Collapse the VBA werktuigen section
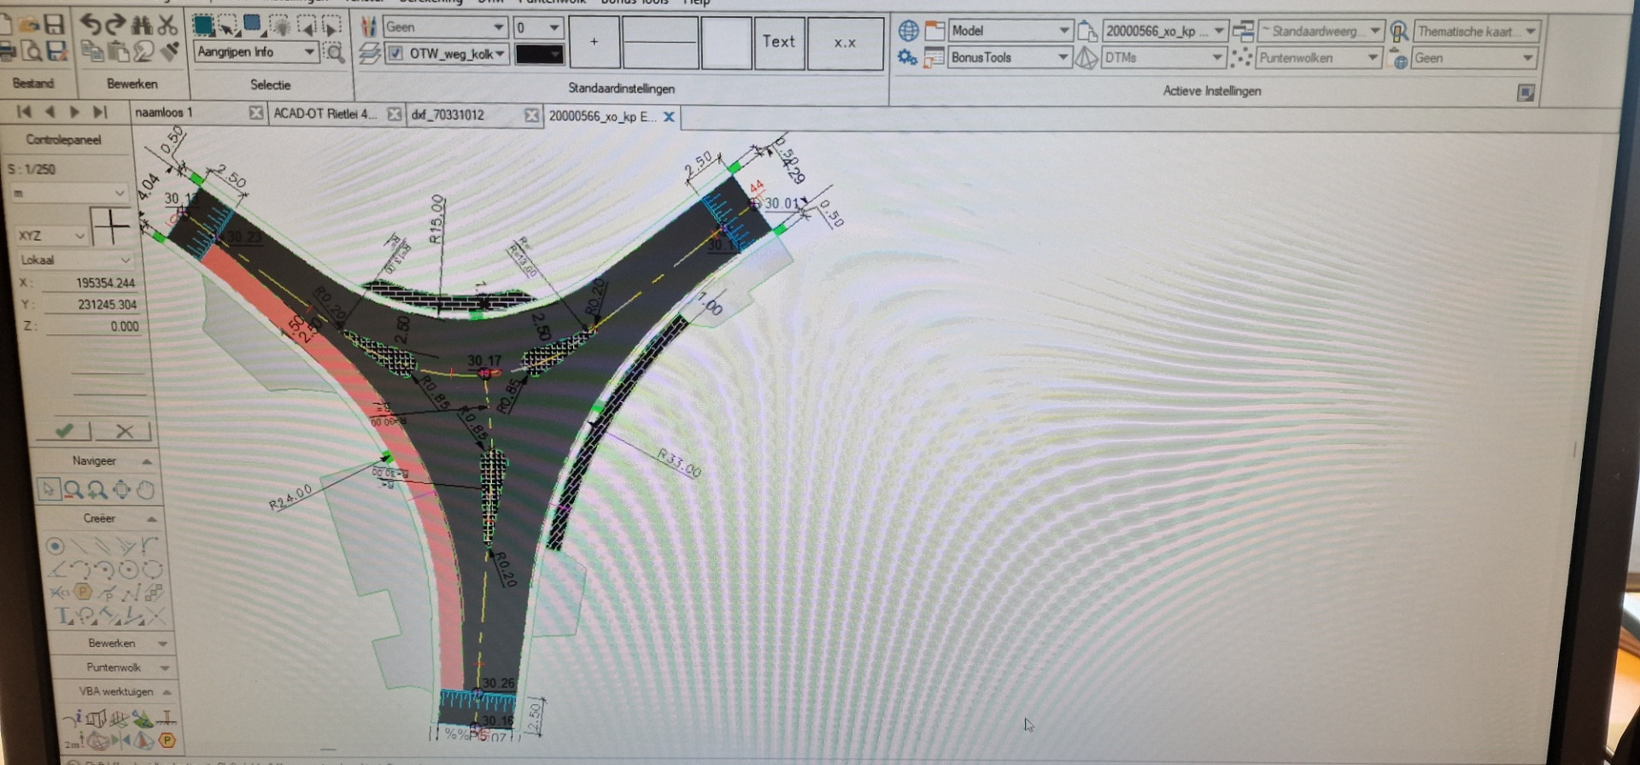Screen dimensions: 1640x765 167,692
